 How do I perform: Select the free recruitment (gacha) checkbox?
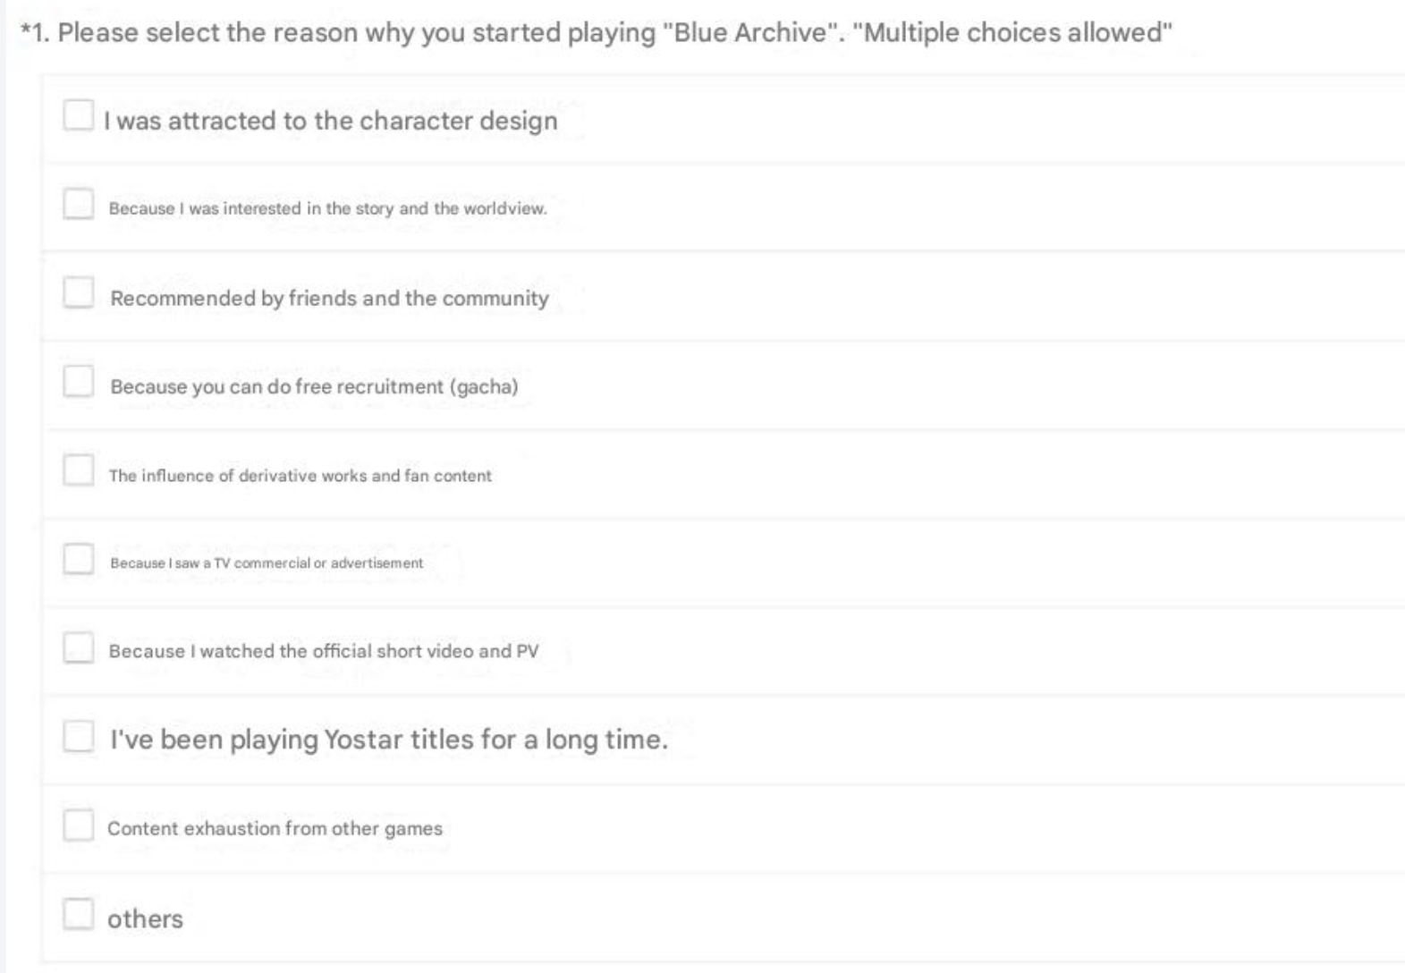[79, 381]
